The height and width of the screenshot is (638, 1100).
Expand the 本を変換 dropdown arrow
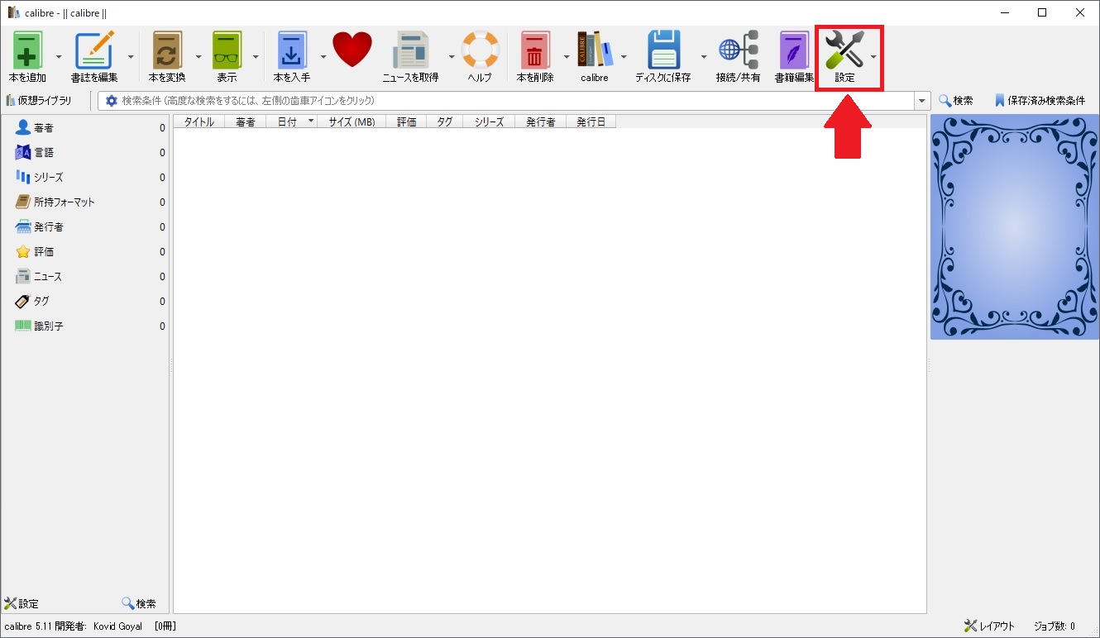(x=198, y=56)
